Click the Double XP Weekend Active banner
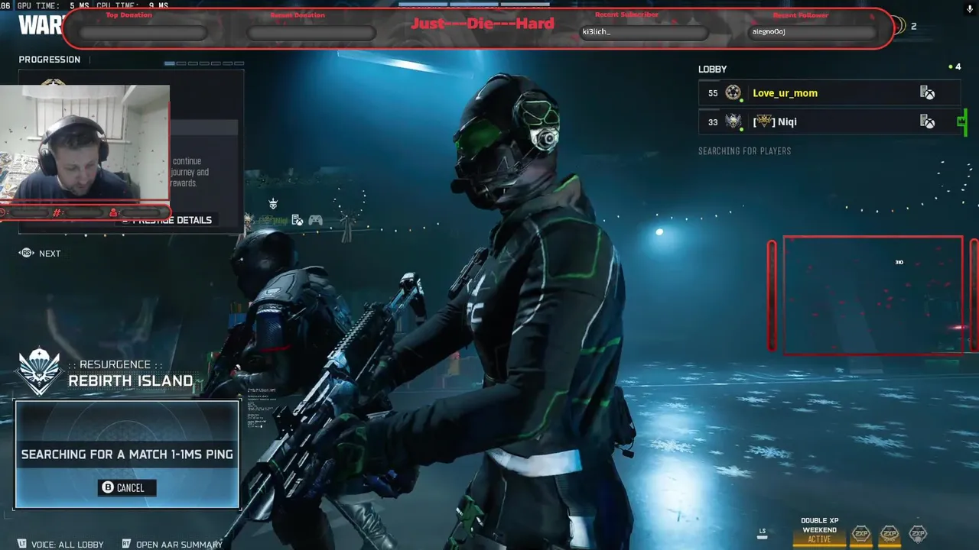The width and height of the screenshot is (979, 550). 819,530
